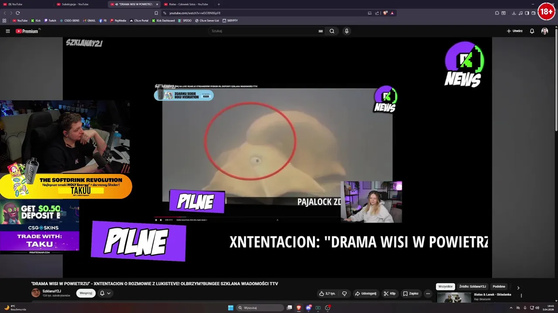Click the Brave Rewards triangle icon
Viewport: 558px width, 313px height.
pyautogui.click(x=392, y=13)
